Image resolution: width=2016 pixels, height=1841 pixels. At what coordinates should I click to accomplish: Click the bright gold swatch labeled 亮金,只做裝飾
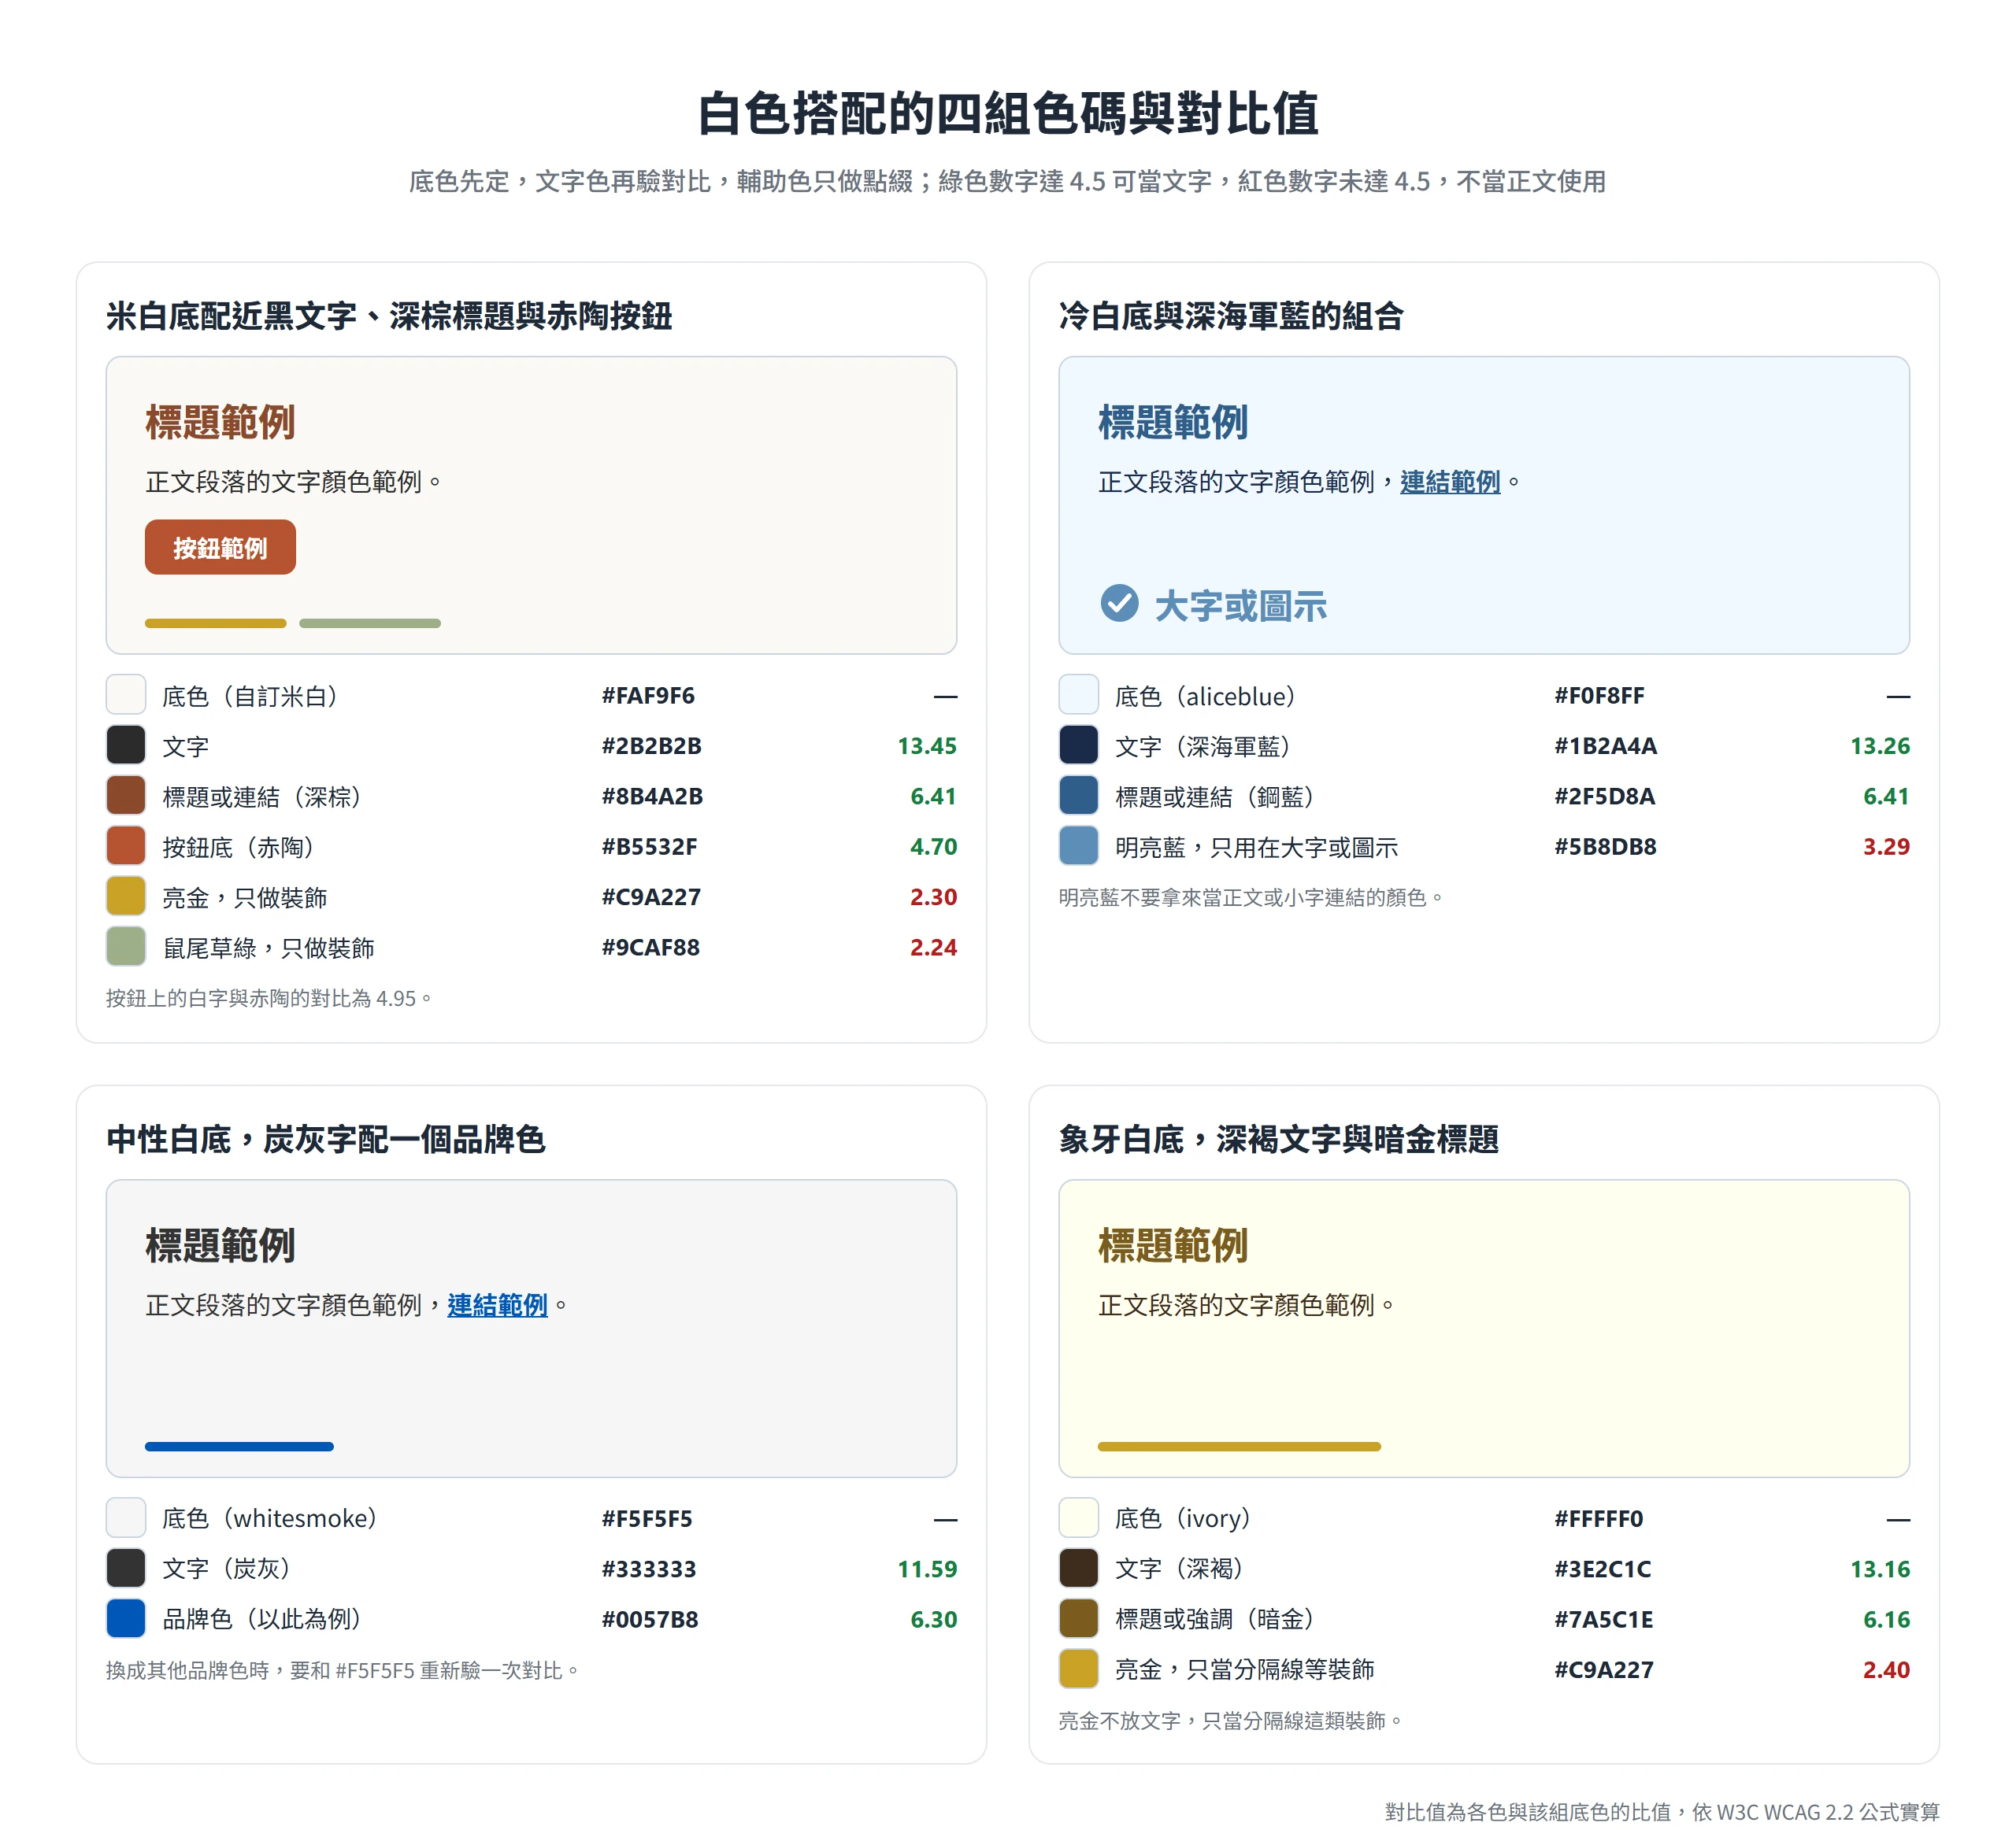coord(126,896)
